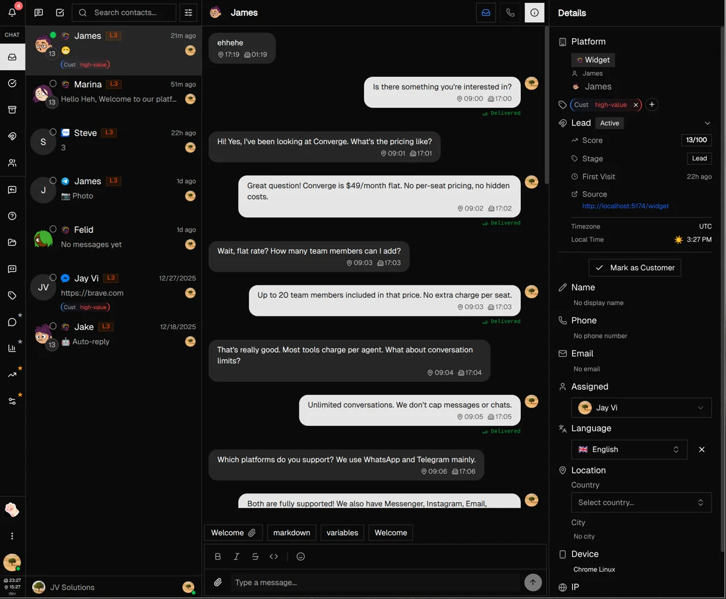
Task: Open the Assigned agent dropdown showing Jay Vi
Action: point(641,408)
